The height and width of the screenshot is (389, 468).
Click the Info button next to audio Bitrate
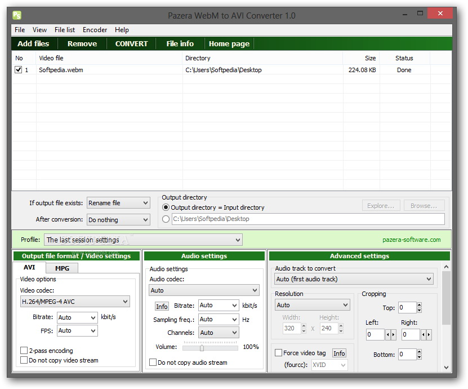pyautogui.click(x=162, y=306)
